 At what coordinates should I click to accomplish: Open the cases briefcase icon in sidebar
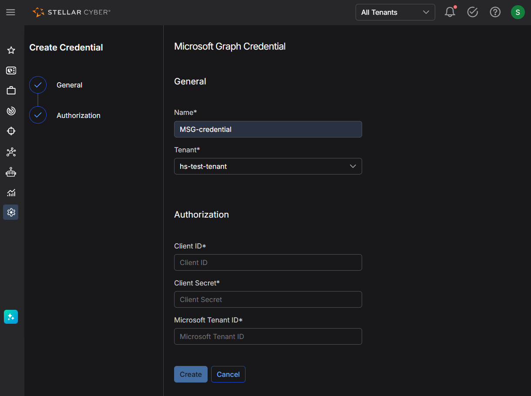tap(11, 91)
